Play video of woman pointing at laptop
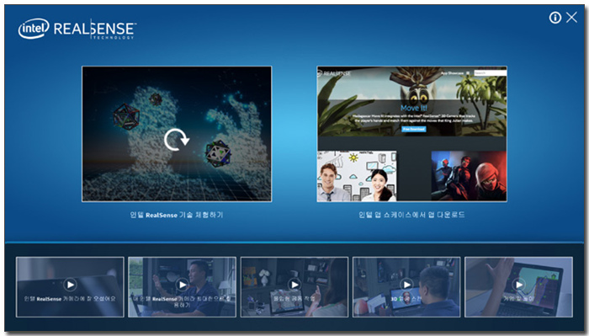This screenshot has width=589, height=336. pyautogui.click(x=294, y=285)
